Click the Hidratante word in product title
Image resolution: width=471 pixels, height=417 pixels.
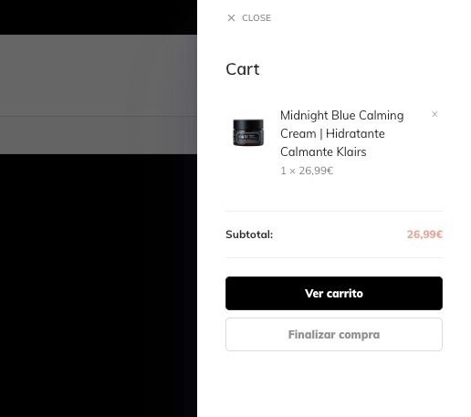coord(355,133)
